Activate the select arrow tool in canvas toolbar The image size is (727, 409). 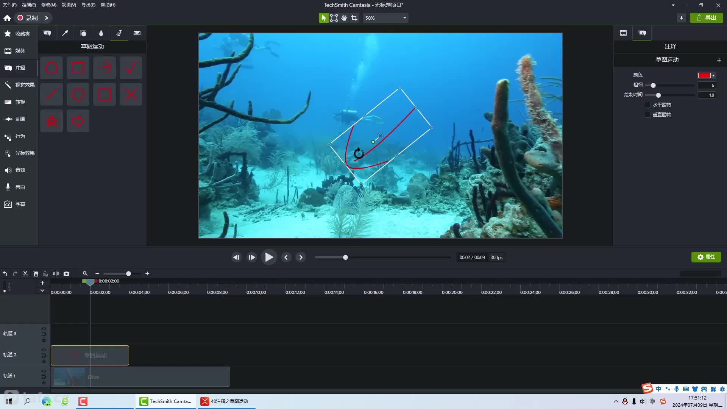[324, 18]
